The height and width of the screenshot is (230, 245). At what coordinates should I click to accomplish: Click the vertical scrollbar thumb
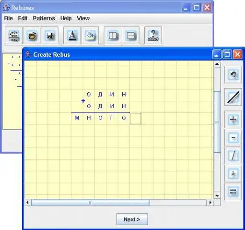[x=217, y=122]
